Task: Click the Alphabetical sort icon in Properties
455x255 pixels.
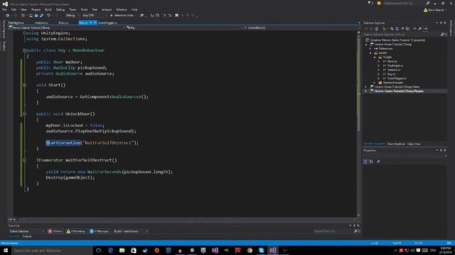Action: pos(371,161)
